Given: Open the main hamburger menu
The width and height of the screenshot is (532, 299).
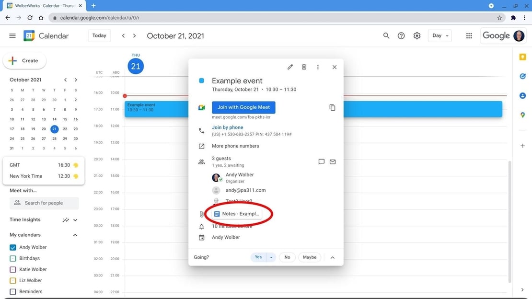Looking at the screenshot, I should coord(12,36).
